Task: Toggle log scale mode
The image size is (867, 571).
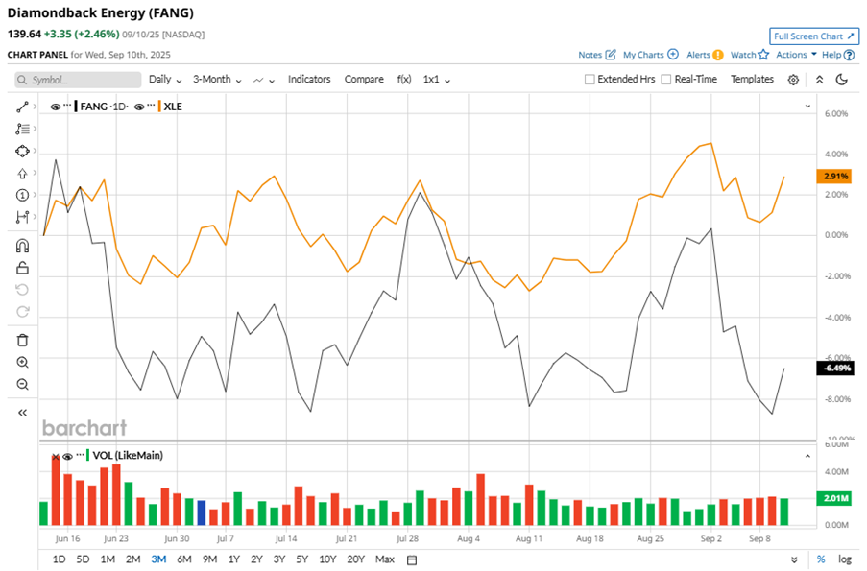Action: coord(844,559)
